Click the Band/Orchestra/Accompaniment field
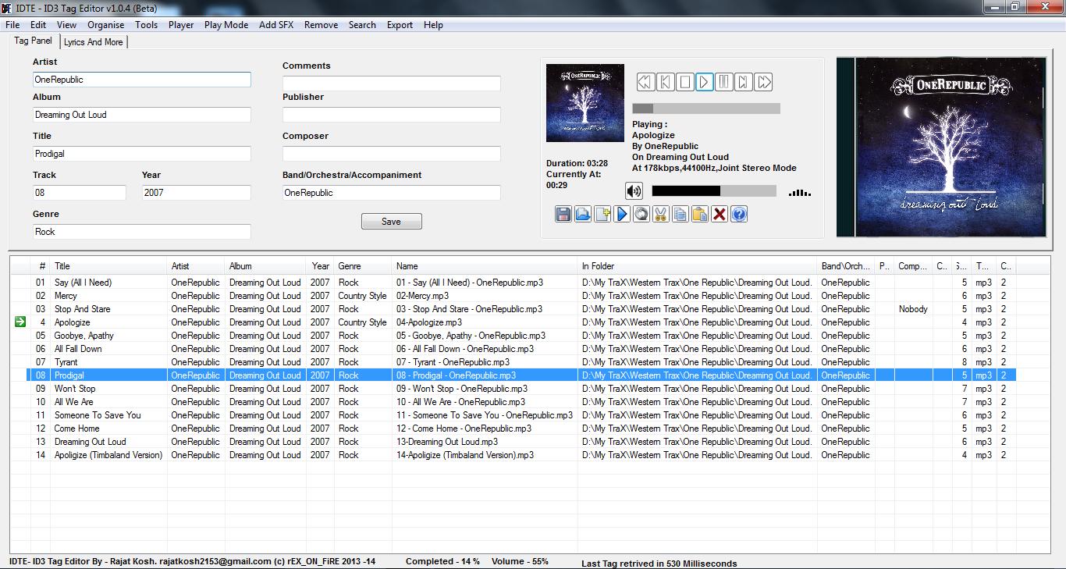 [x=392, y=192]
